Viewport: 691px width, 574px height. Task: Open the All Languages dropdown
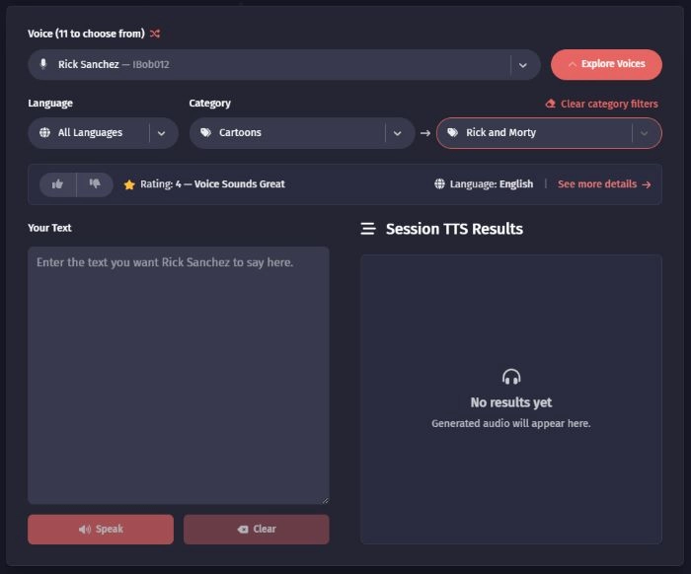tap(103, 133)
